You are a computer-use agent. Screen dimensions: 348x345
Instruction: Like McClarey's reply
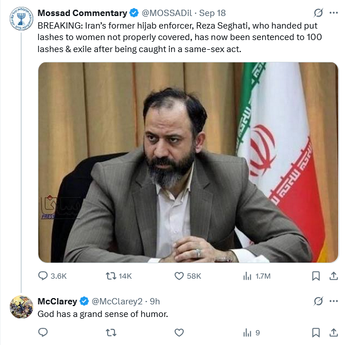[179, 332]
